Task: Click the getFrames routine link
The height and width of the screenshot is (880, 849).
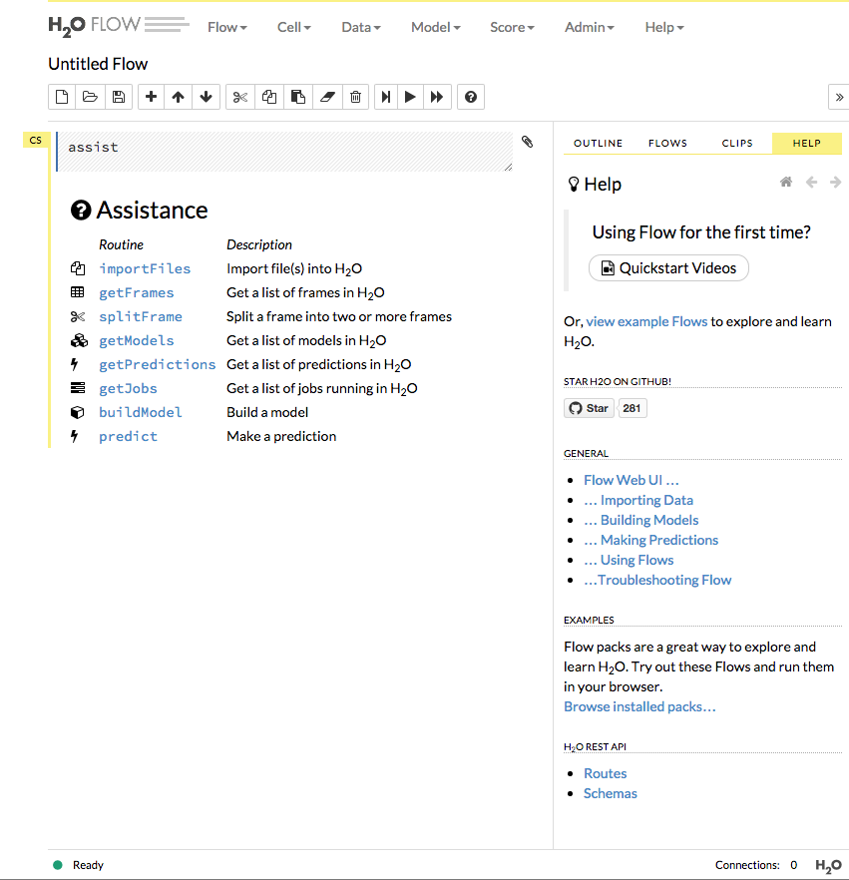Action: [137, 293]
